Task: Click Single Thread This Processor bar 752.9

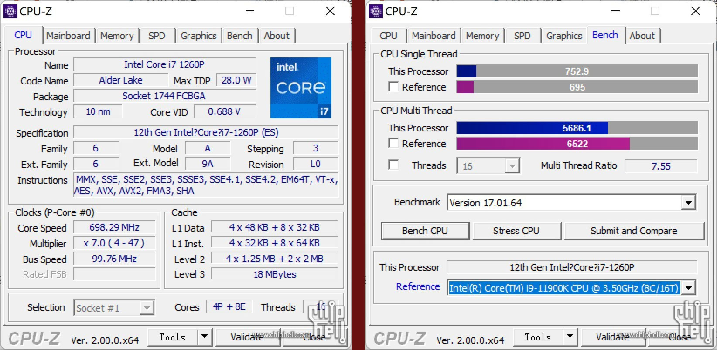Action: tap(577, 71)
